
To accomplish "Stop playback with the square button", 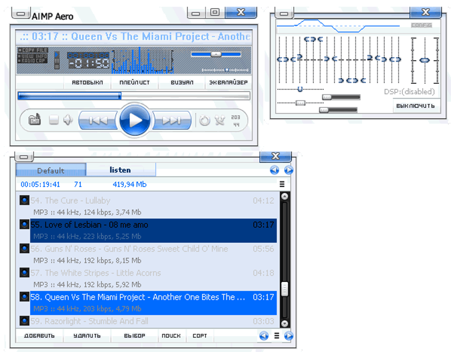I will [54, 120].
